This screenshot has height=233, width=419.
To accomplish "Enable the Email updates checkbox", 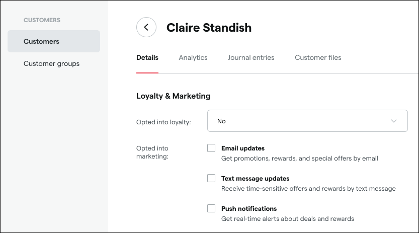I will [211, 148].
